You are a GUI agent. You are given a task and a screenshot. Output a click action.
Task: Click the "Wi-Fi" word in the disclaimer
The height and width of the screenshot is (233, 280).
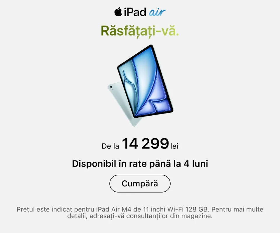[175, 209]
